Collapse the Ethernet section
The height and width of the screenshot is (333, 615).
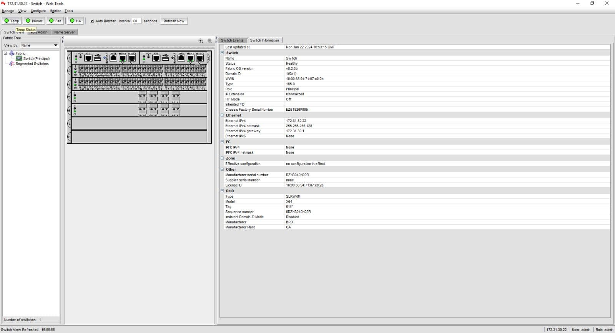tap(222, 115)
